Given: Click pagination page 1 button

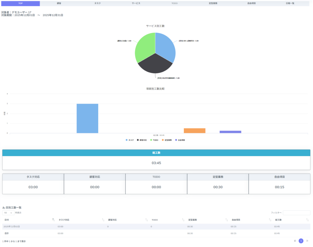Looking at the screenshot, I should (x=301, y=241).
